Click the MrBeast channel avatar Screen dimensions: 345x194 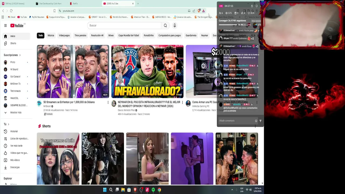39,103
